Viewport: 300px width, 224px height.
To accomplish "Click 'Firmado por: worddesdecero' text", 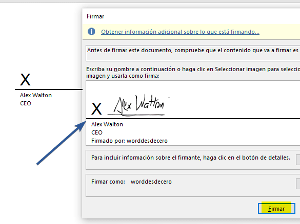I will (129, 141).
